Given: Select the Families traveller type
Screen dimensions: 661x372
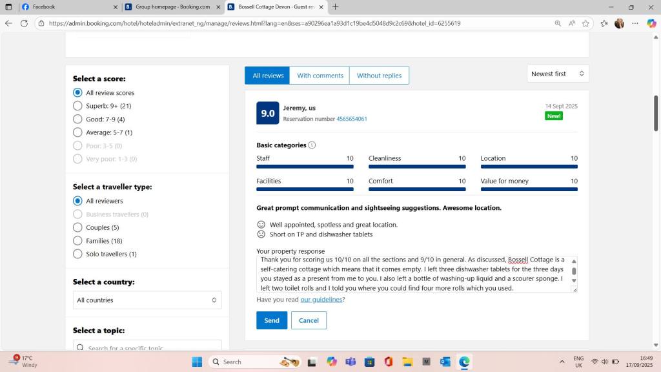Looking at the screenshot, I should (77, 241).
